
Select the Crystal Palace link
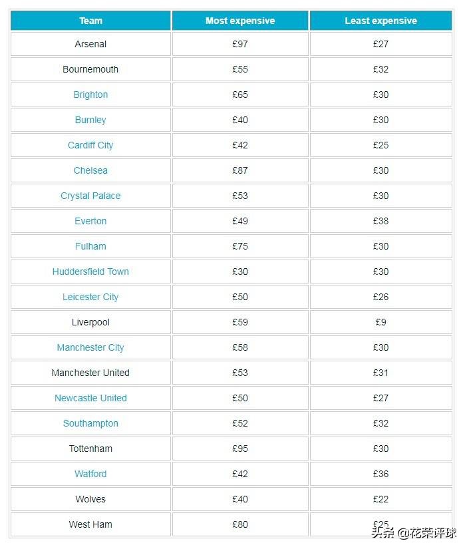(90, 196)
